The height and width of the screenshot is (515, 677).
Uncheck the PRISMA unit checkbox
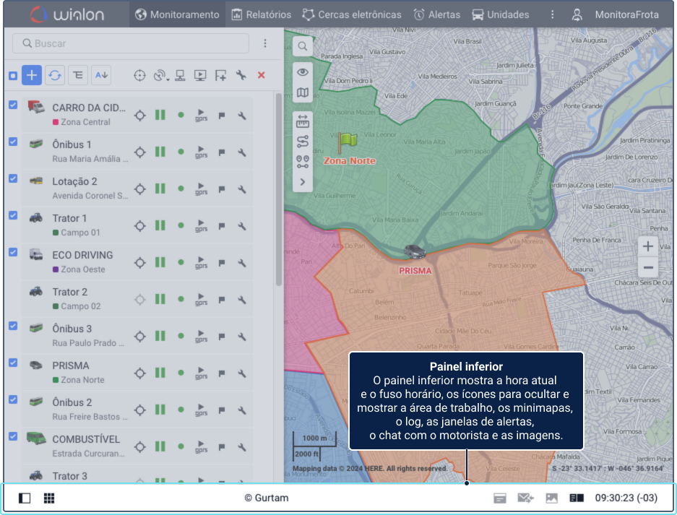click(13, 363)
